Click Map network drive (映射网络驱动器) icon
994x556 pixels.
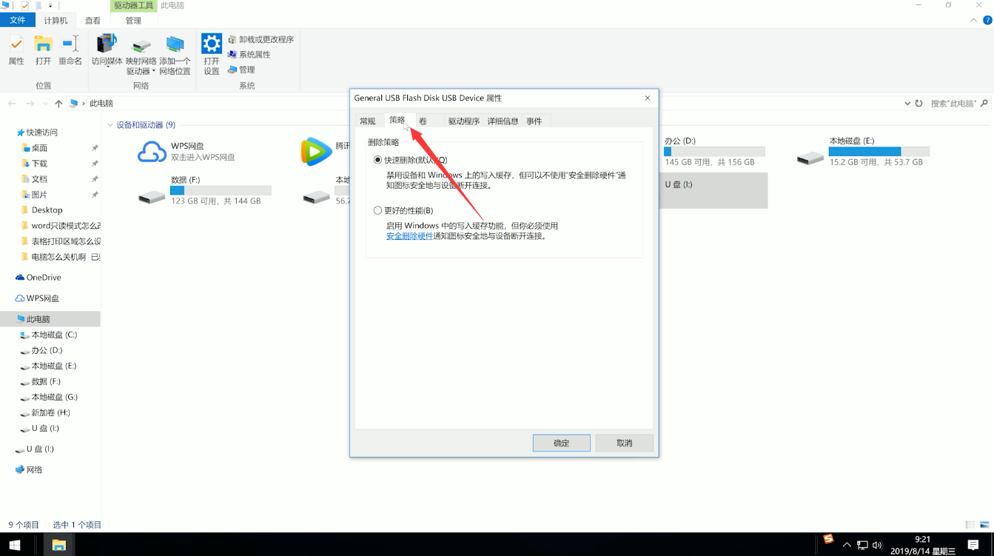pos(141,56)
